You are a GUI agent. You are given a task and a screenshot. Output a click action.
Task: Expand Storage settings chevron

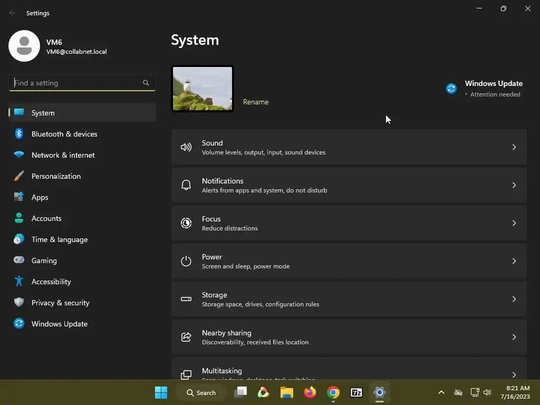click(514, 299)
